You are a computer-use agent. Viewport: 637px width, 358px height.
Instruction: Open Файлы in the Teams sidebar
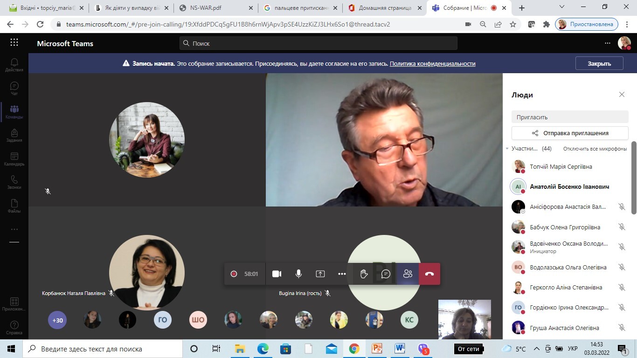(14, 206)
